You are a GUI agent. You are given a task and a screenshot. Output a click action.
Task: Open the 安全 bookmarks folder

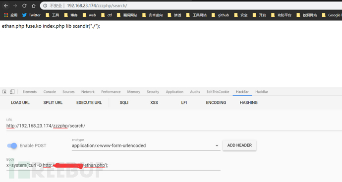click(x=241, y=15)
